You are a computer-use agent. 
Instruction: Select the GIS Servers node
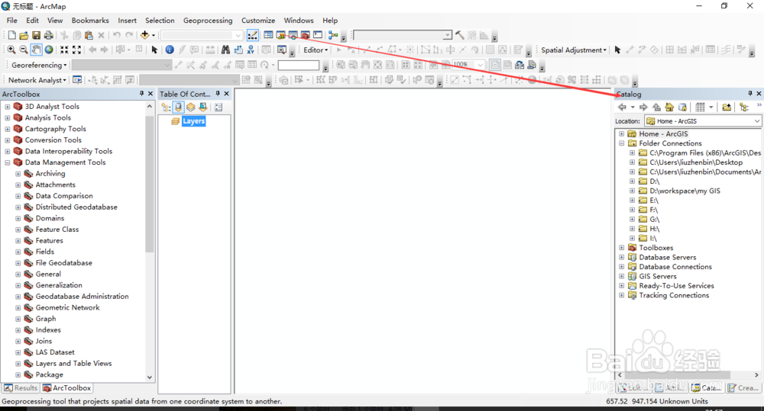pos(658,276)
